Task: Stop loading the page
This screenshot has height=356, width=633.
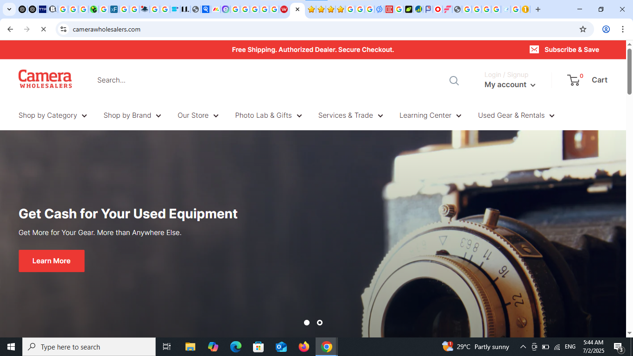Action: (x=43, y=29)
